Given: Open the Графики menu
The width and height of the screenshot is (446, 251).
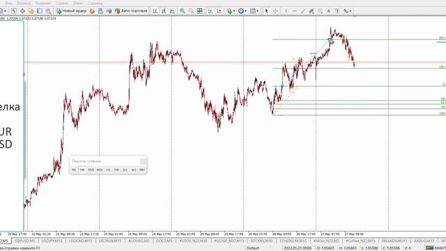Looking at the screenshot, I should coord(43,3).
